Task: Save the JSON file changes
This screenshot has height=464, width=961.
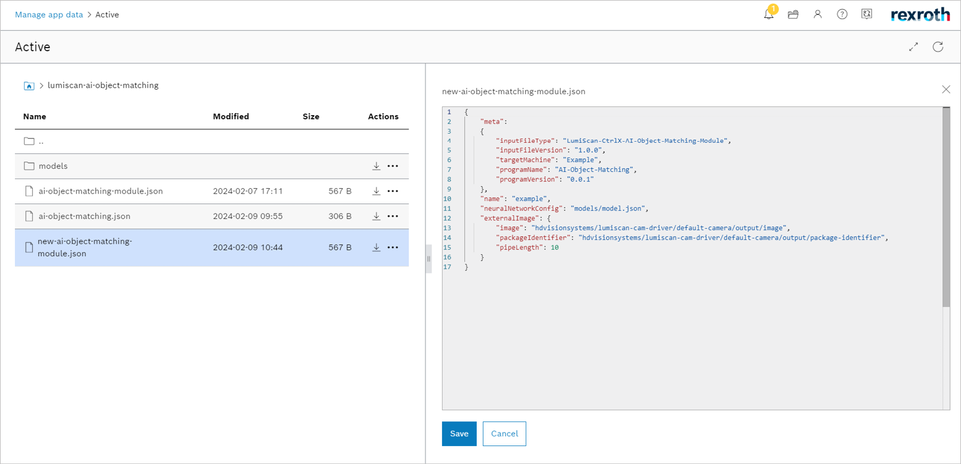Action: coord(459,434)
